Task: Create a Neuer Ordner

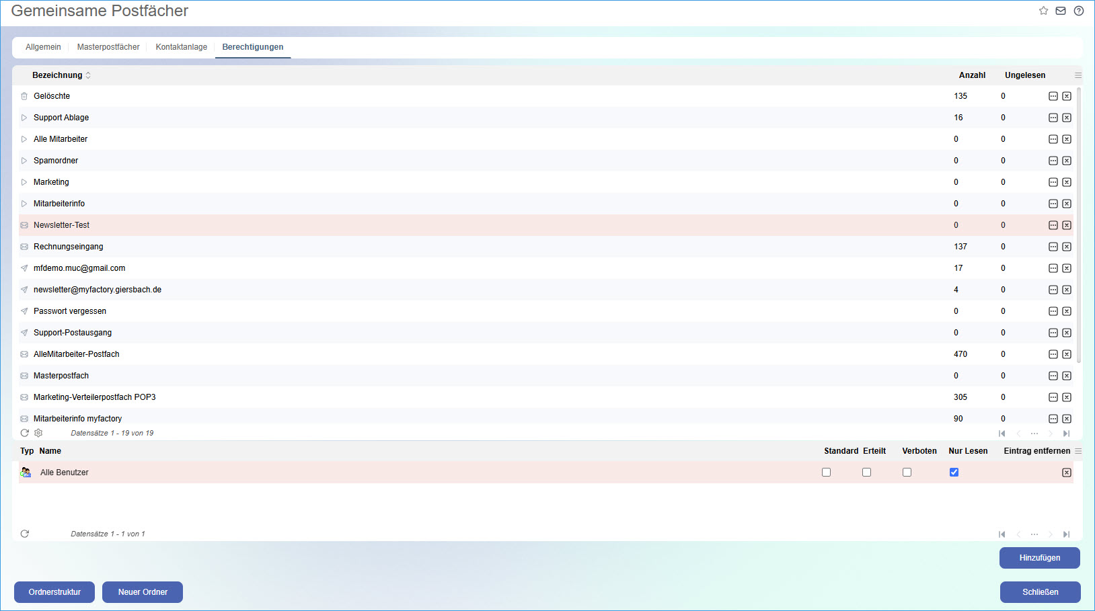Action: click(x=143, y=592)
